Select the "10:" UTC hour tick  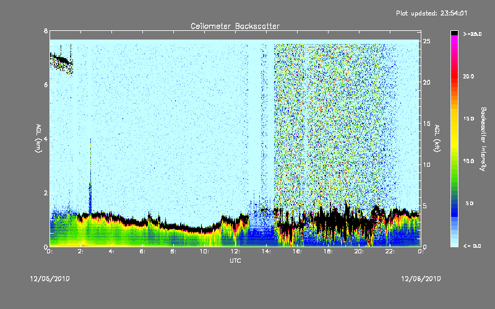click(205, 252)
